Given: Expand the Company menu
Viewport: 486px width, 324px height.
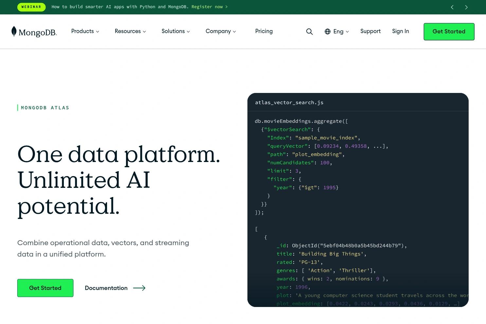Looking at the screenshot, I should click(221, 31).
